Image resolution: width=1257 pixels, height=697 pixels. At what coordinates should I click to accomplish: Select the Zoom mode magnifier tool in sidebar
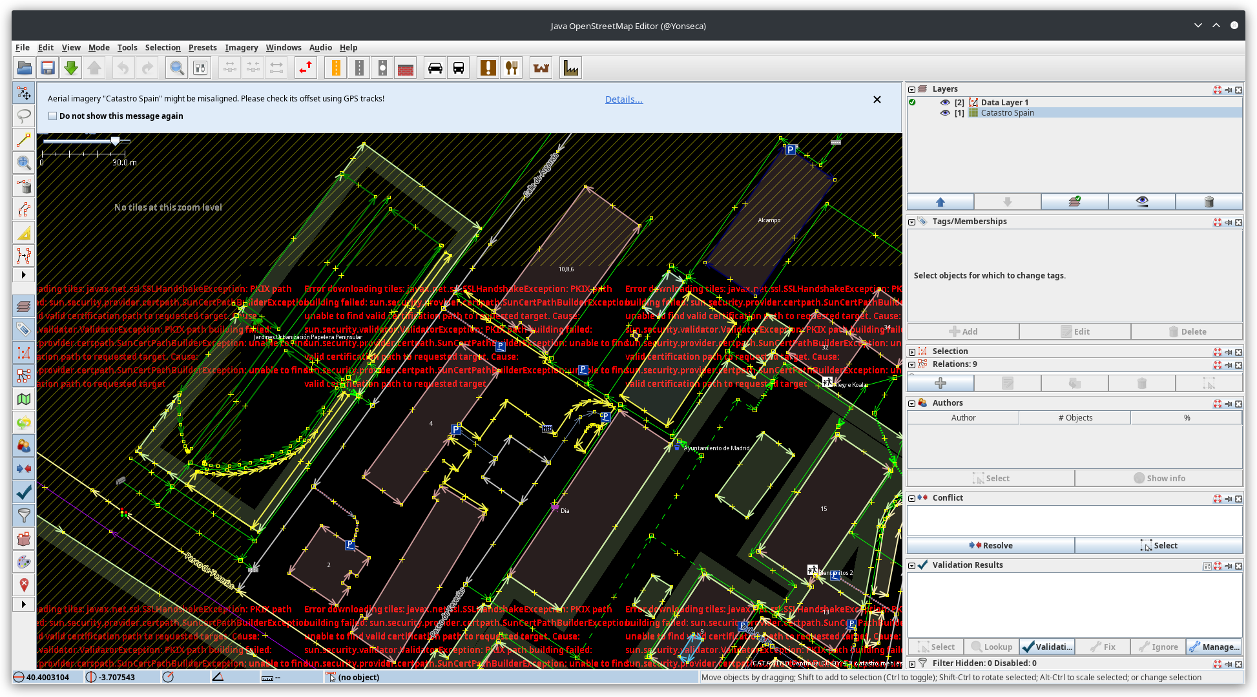(x=24, y=163)
